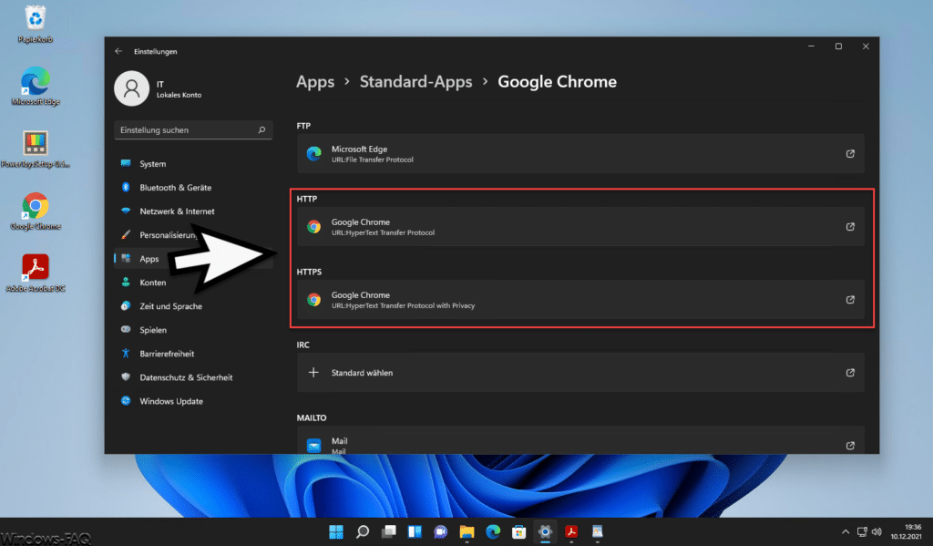Open clock and date in taskbar

click(906, 531)
